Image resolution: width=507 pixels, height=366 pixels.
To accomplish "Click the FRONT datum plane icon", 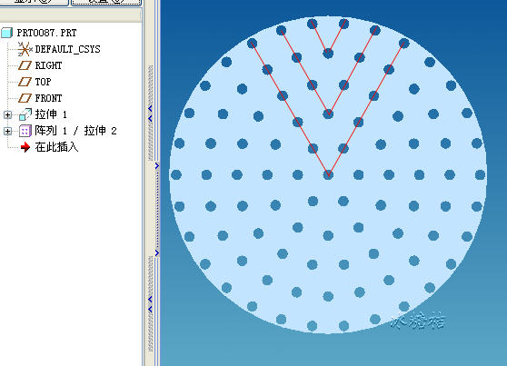I will point(25,98).
